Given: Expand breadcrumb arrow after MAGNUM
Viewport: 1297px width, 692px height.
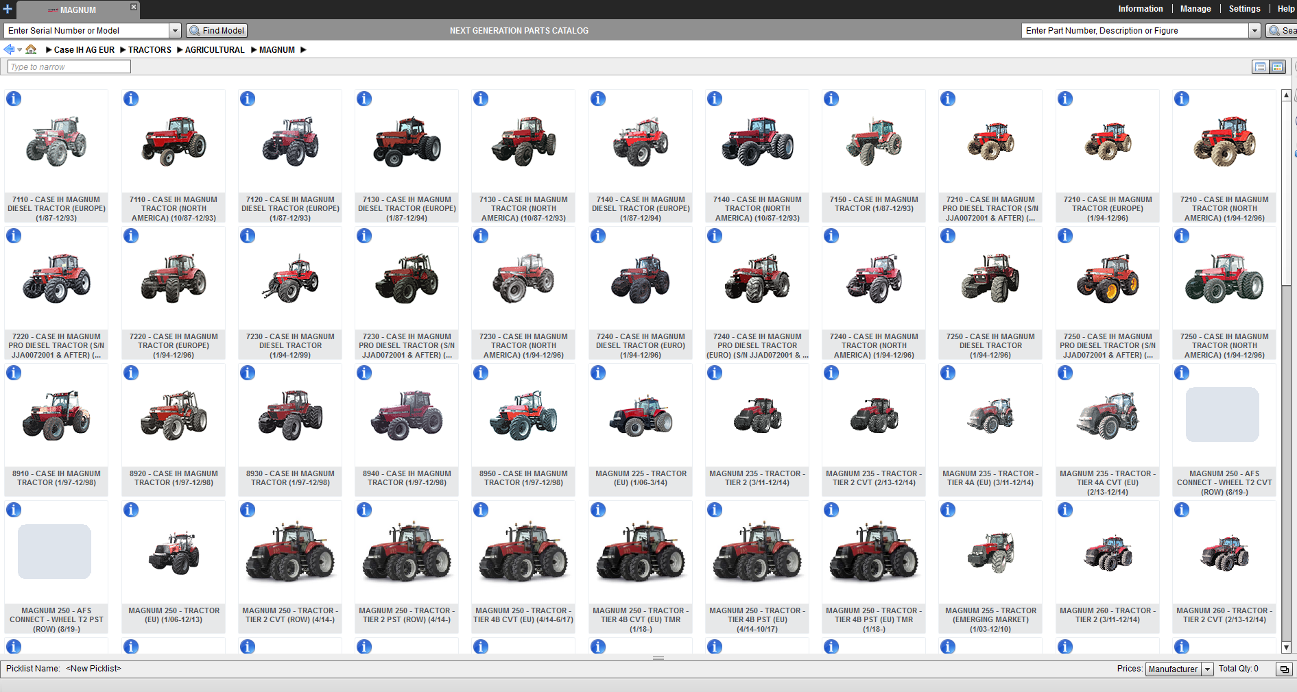Looking at the screenshot, I should [x=303, y=49].
